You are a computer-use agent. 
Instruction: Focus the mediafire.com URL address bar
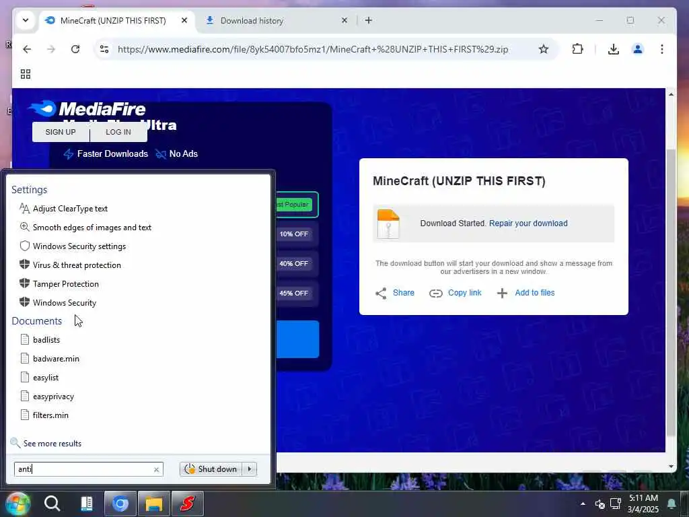[312, 49]
